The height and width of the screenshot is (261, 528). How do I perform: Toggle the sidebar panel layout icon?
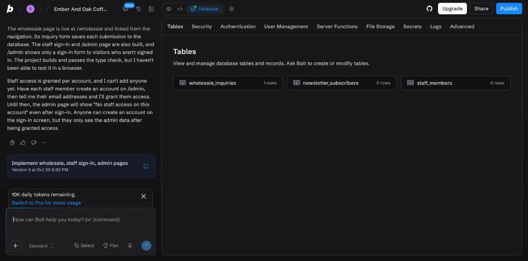[x=151, y=9]
